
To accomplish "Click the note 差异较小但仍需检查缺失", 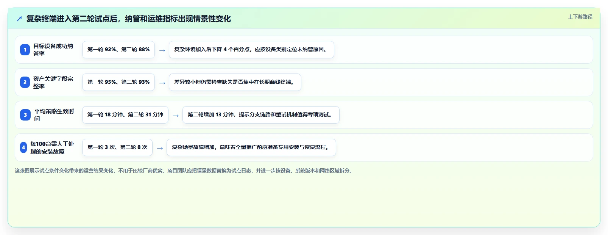I will point(235,82).
